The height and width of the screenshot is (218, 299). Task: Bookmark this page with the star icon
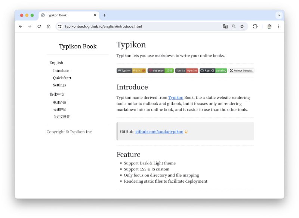(242, 27)
